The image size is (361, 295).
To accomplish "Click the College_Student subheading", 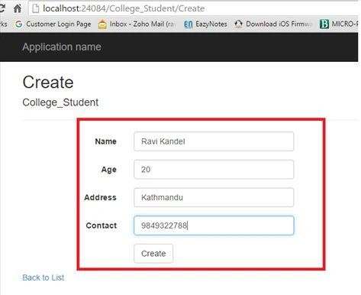I will [60, 102].
